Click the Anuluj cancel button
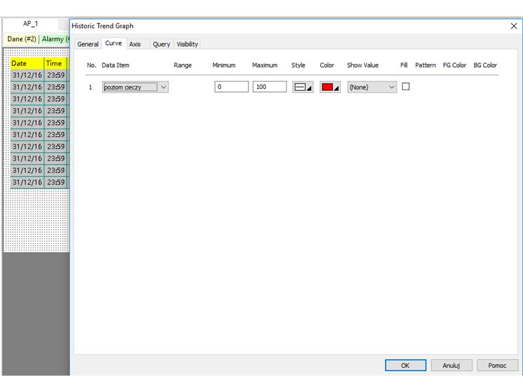 (x=451, y=365)
